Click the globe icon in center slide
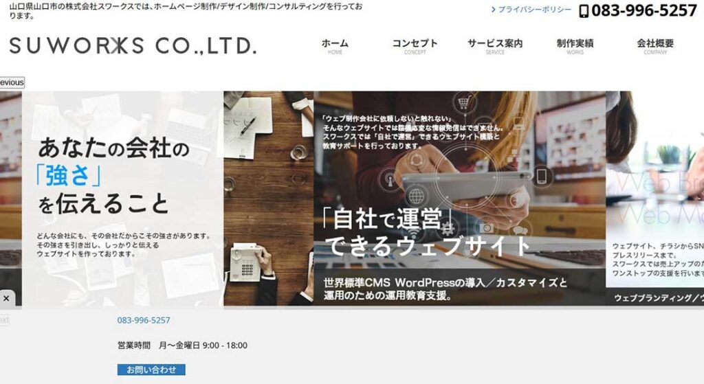This screenshot has width=704, height=384. pyautogui.click(x=416, y=196)
